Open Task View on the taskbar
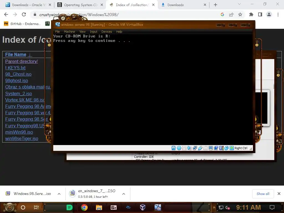 36,207
